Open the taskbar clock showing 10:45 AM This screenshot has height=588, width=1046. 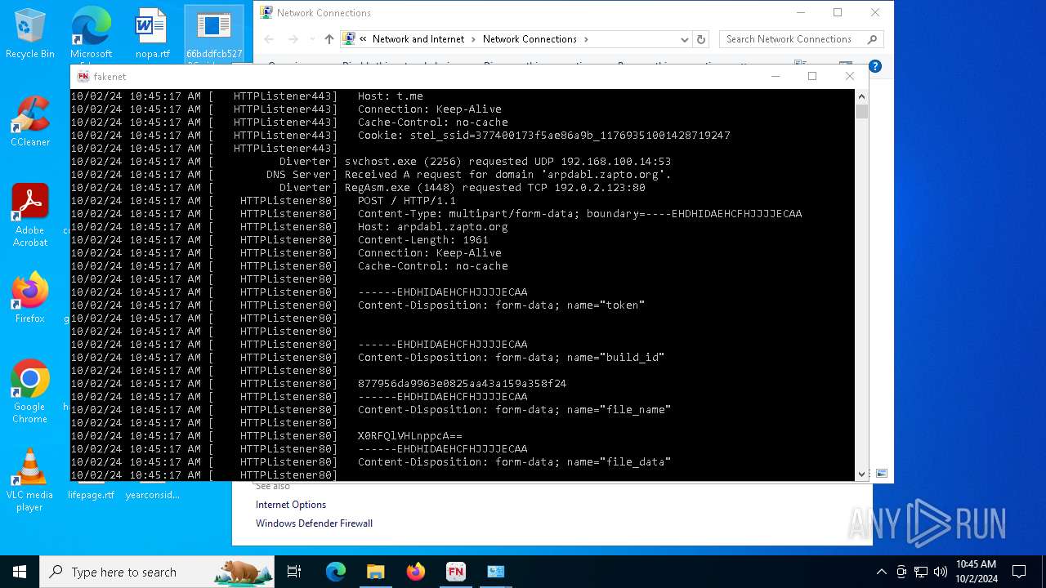[976, 572]
